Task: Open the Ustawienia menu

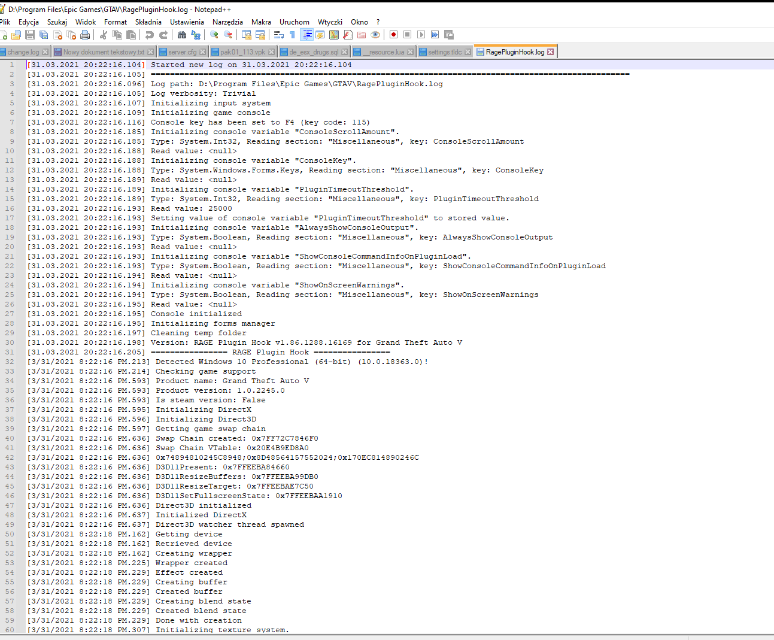Action: point(187,22)
